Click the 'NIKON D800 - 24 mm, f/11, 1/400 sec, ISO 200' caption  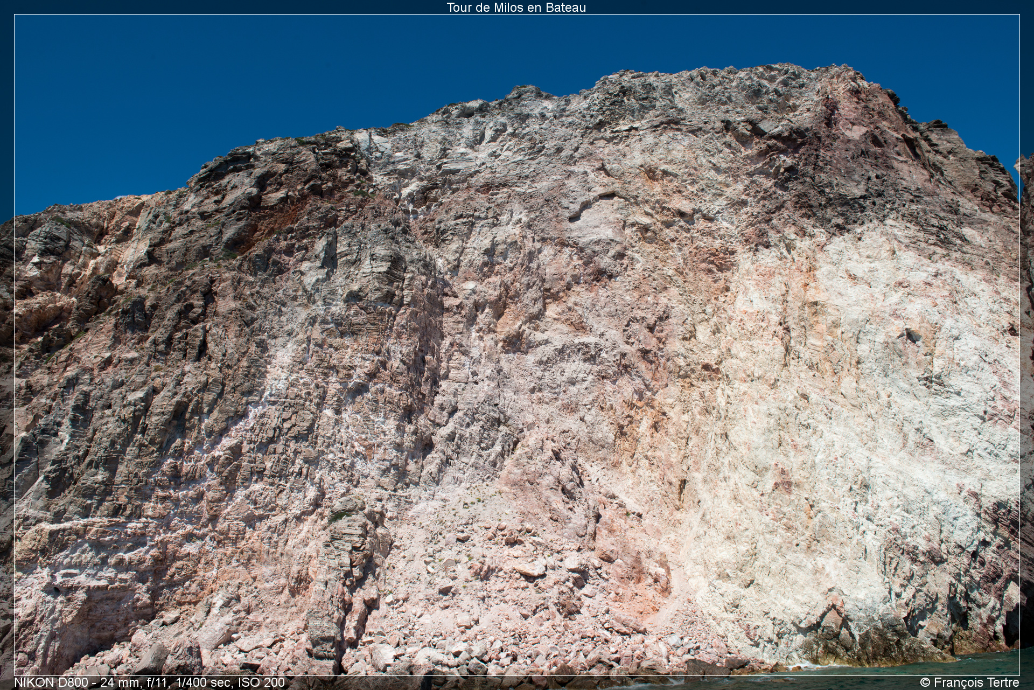point(149,682)
